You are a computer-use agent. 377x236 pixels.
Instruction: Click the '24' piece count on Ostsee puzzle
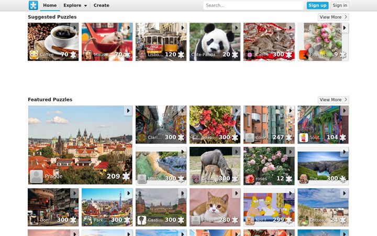334,220
